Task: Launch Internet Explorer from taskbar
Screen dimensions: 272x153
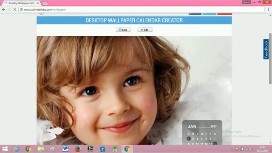Action: [x=17, y=149]
